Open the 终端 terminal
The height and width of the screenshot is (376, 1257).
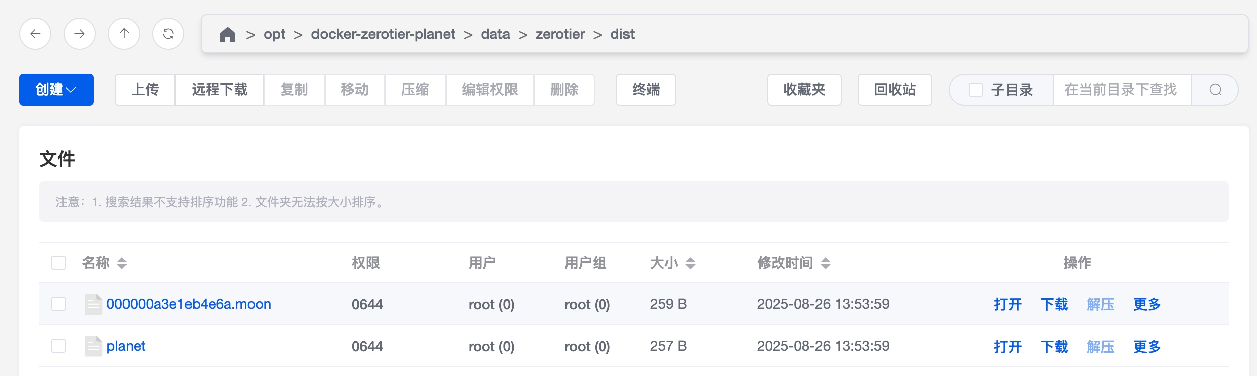[646, 90]
